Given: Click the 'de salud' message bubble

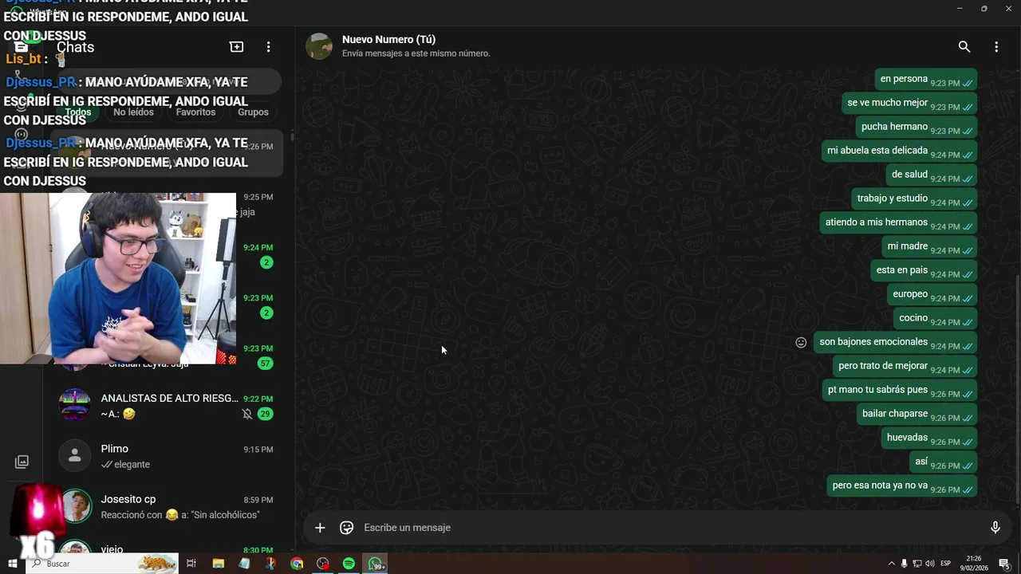Looking at the screenshot, I should pyautogui.click(x=932, y=175).
